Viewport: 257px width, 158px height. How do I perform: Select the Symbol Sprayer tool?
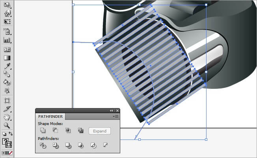pyautogui.click(x=7, y=31)
